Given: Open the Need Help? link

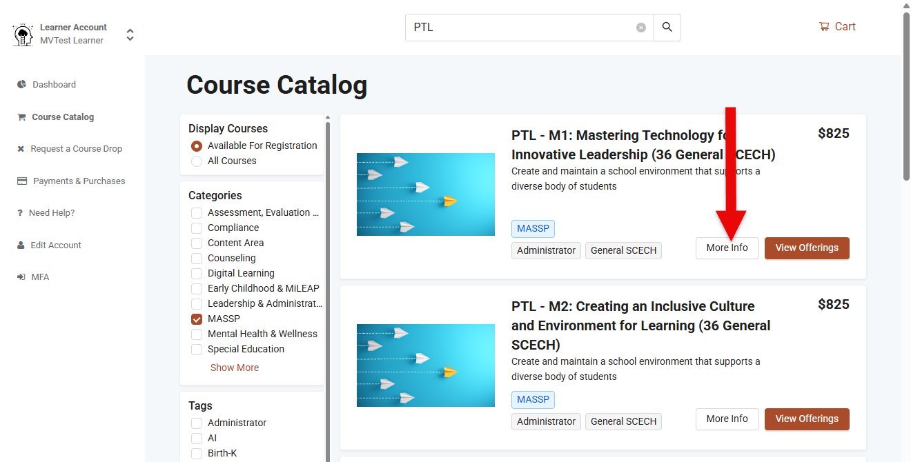Looking at the screenshot, I should (x=52, y=213).
